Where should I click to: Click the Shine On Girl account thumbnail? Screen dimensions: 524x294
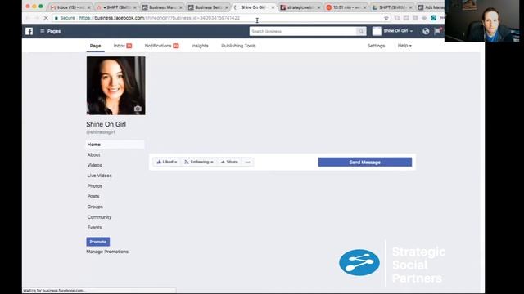[377, 31]
